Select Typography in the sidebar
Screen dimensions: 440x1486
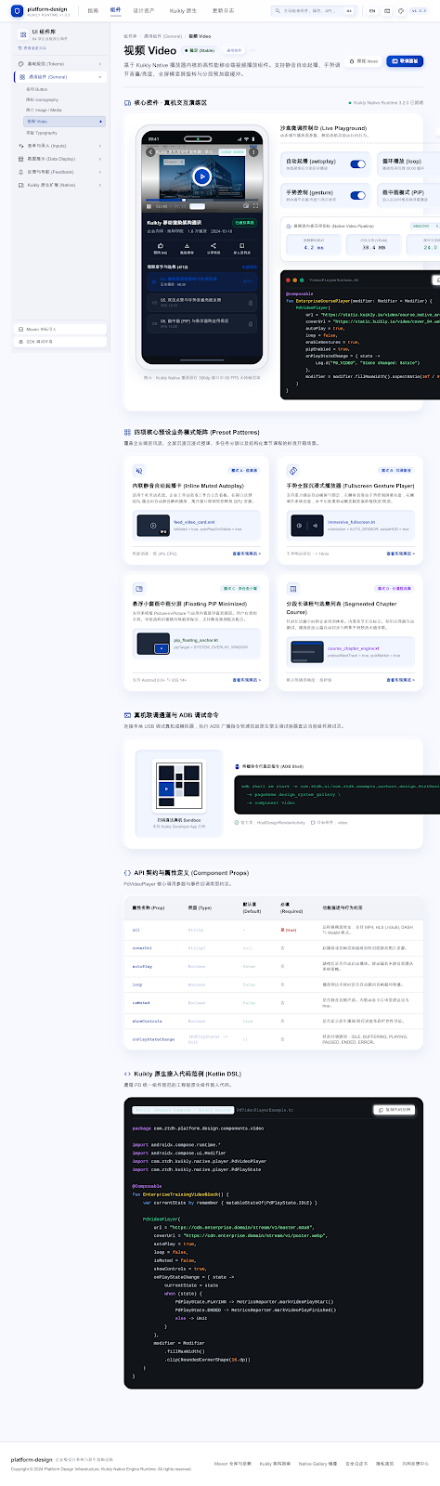coord(42,133)
